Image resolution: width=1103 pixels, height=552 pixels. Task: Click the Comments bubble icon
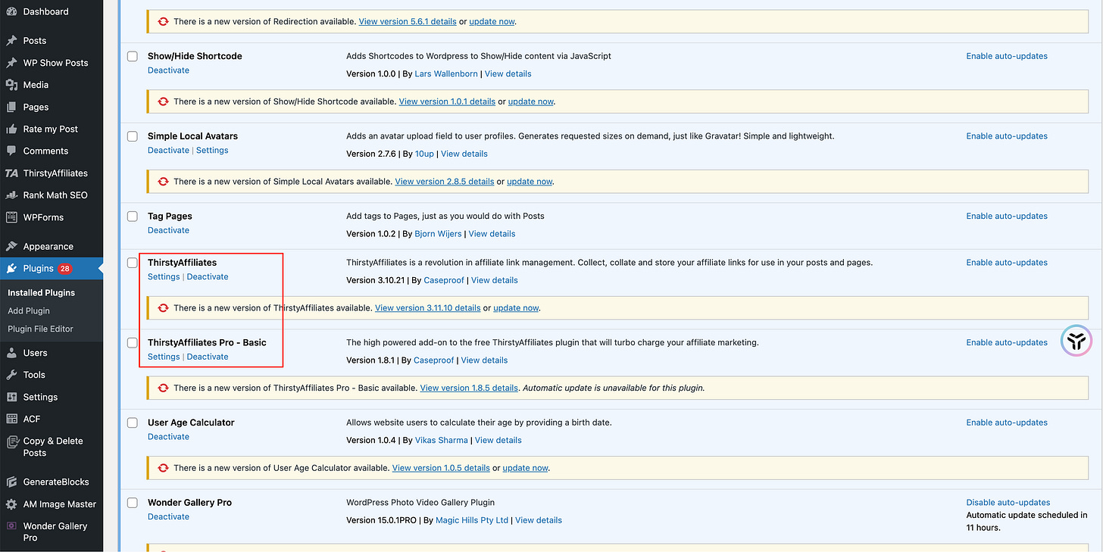11,151
